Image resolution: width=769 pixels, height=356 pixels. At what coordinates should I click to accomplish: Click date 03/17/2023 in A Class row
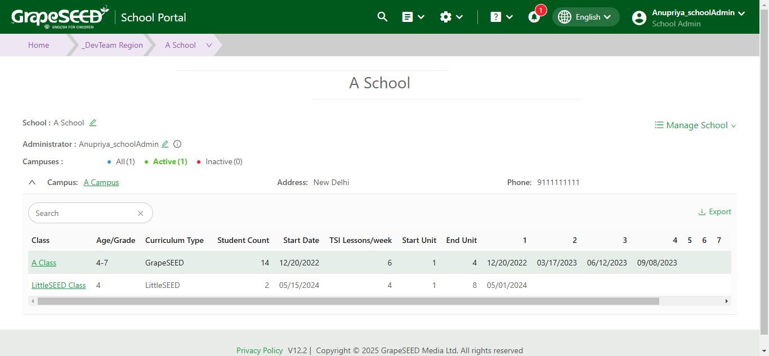point(557,263)
